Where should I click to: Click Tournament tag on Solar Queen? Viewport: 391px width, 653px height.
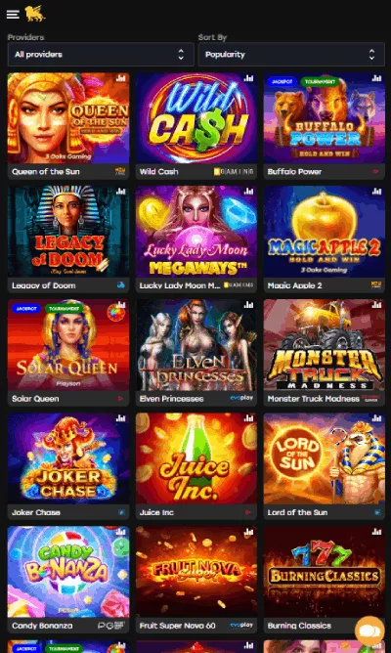pyautogui.click(x=64, y=309)
